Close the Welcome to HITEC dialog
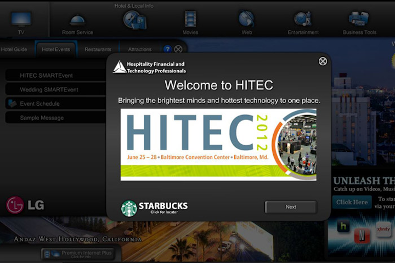 click(323, 61)
